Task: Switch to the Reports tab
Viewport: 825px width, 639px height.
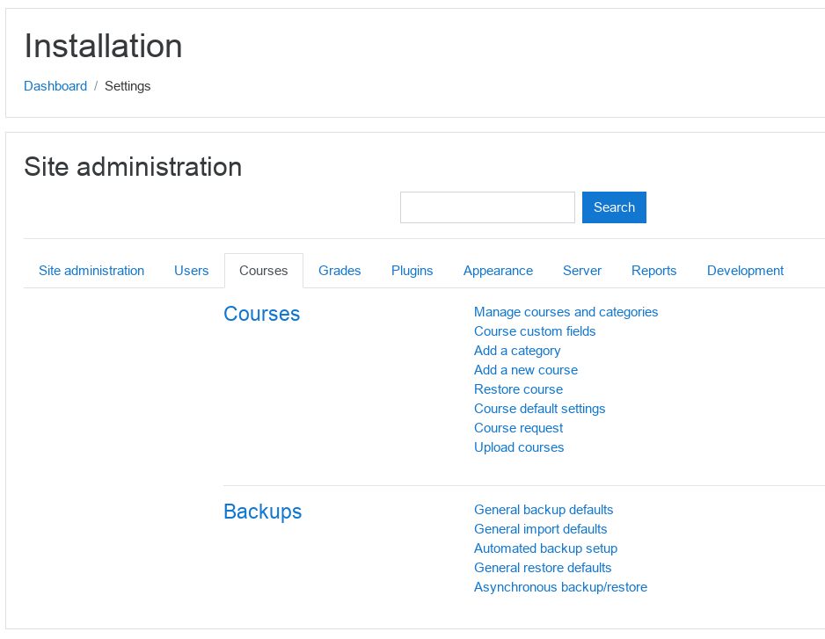Action: [x=654, y=271]
